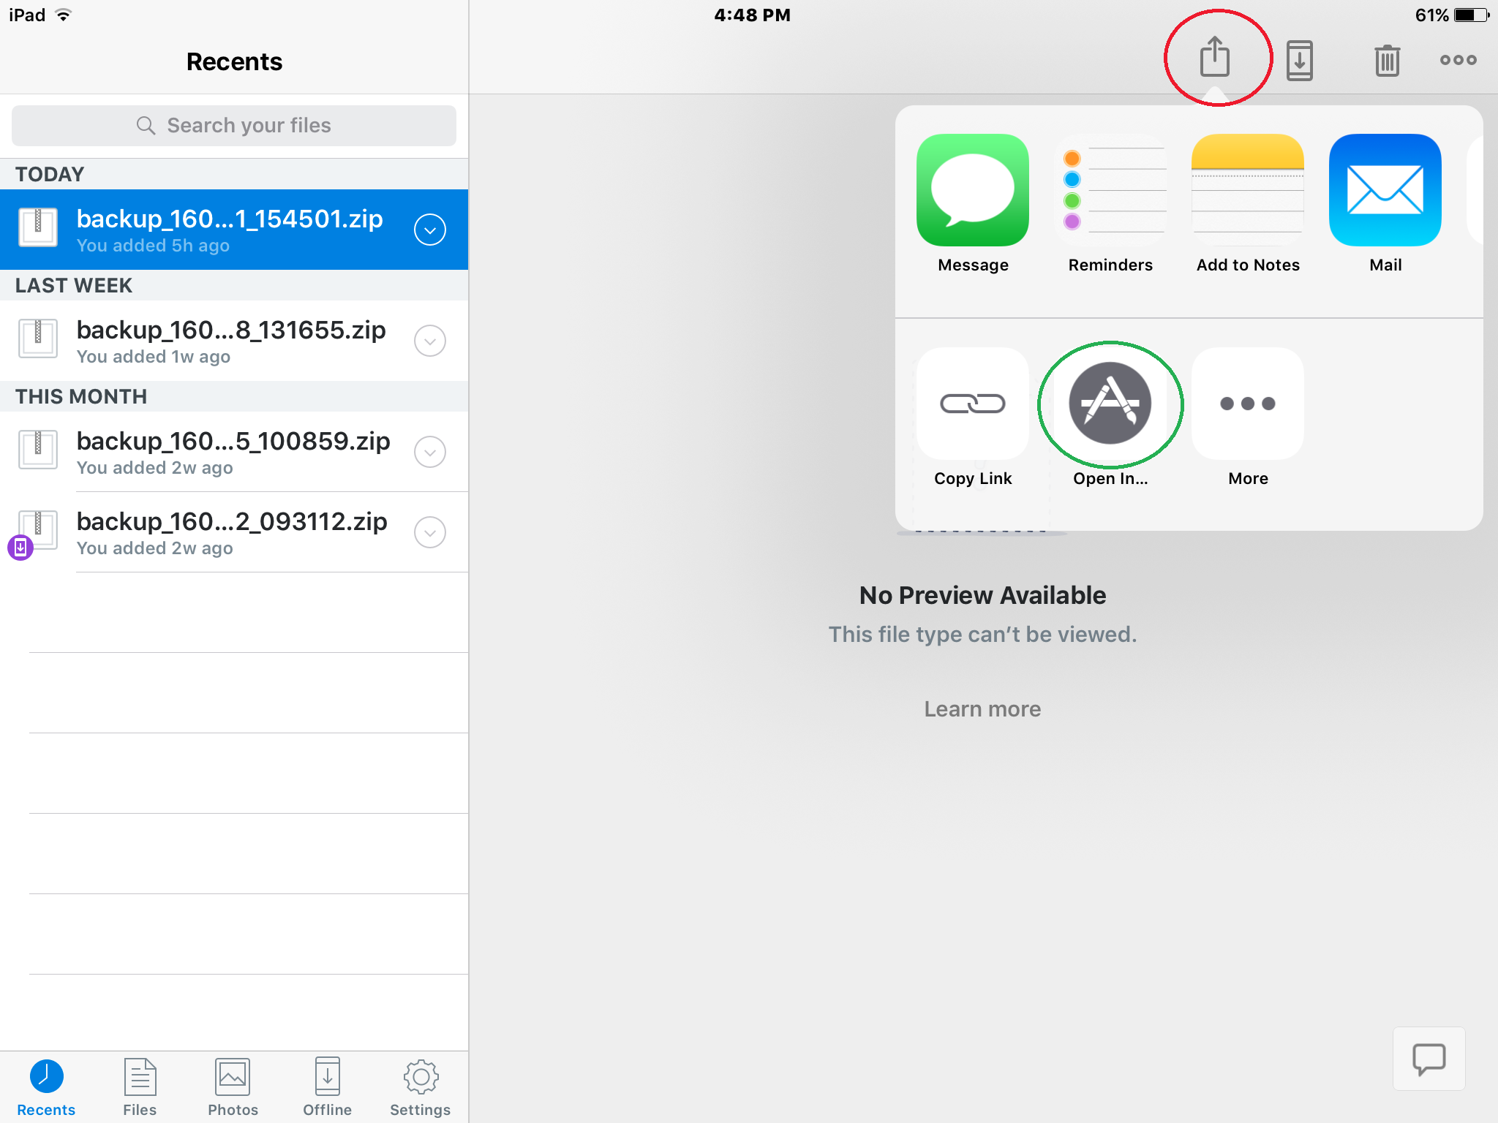Share file to Reminders
Screen dimensions: 1498x1123
pyautogui.click(x=1110, y=191)
